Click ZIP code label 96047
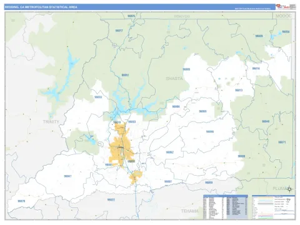The height and width of the screenshot is (225, 300). coord(67,176)
